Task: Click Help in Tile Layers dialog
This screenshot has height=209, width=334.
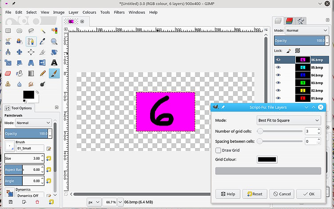Action: click(x=228, y=194)
